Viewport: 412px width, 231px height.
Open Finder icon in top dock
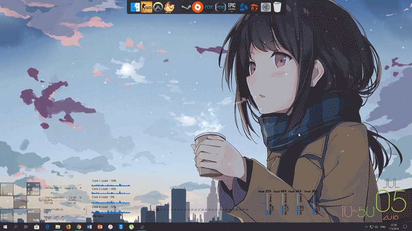pyautogui.click(x=135, y=7)
